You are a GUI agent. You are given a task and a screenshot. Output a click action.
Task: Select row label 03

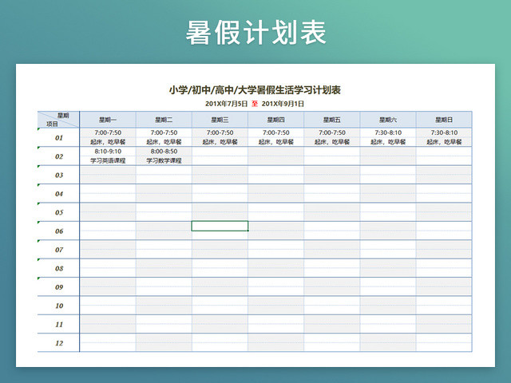pyautogui.click(x=58, y=175)
